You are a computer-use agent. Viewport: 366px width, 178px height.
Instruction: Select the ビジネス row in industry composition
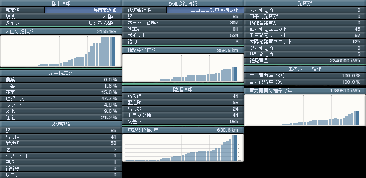tap(61, 99)
